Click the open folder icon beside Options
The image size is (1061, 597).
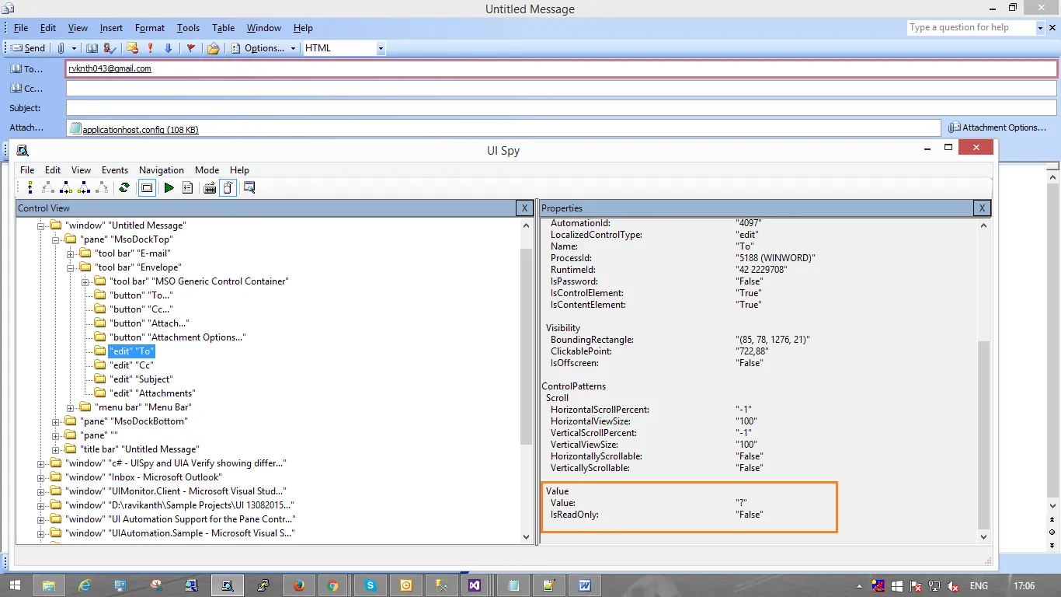[x=213, y=48]
